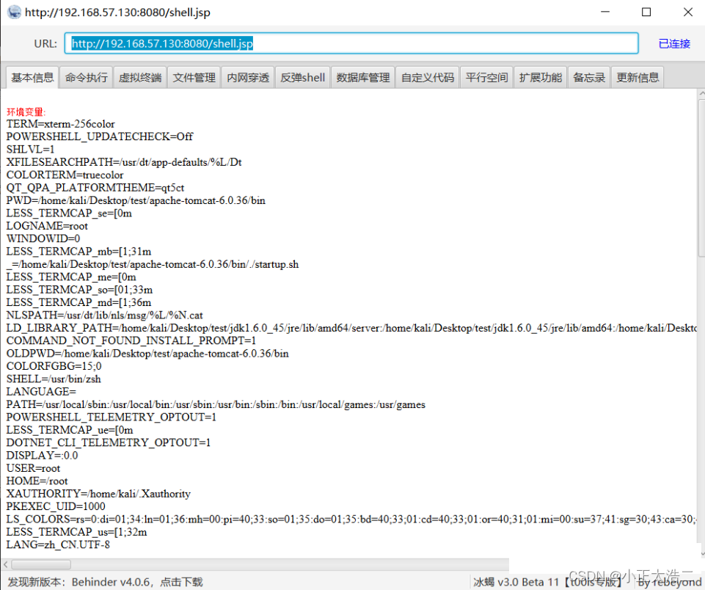Open the 虚拟终端 tab
This screenshot has width=705, height=590.
point(139,76)
